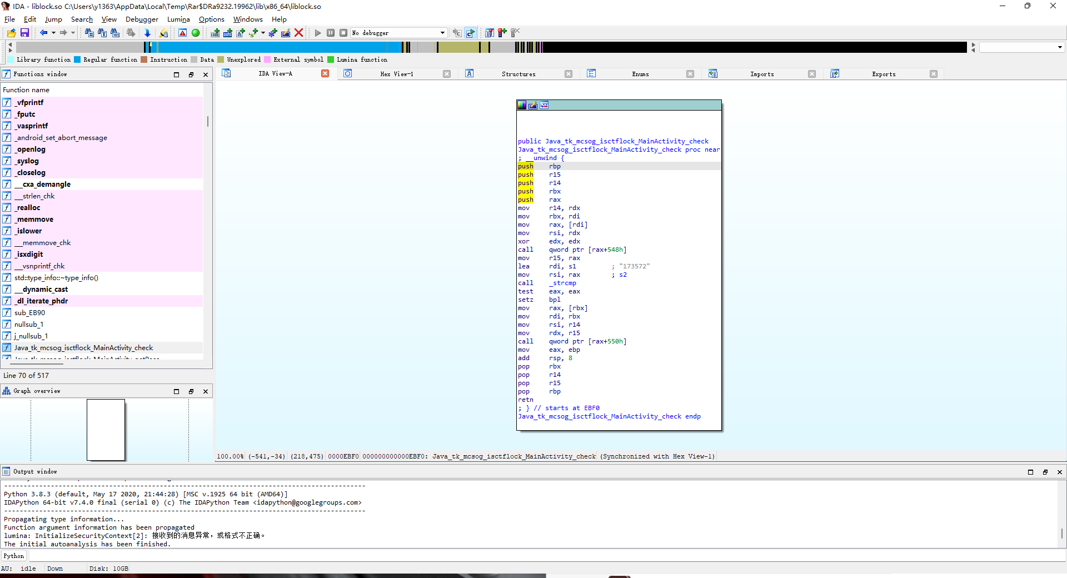Screen dimensions: 1067x578
Task: Click the jump down blue arrow icon
Action: 147,33
